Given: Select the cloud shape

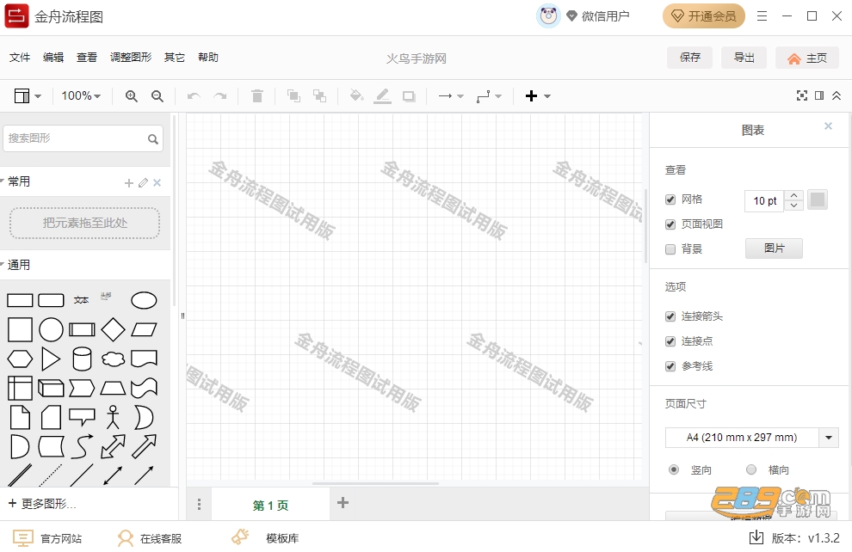Looking at the screenshot, I should click(113, 359).
